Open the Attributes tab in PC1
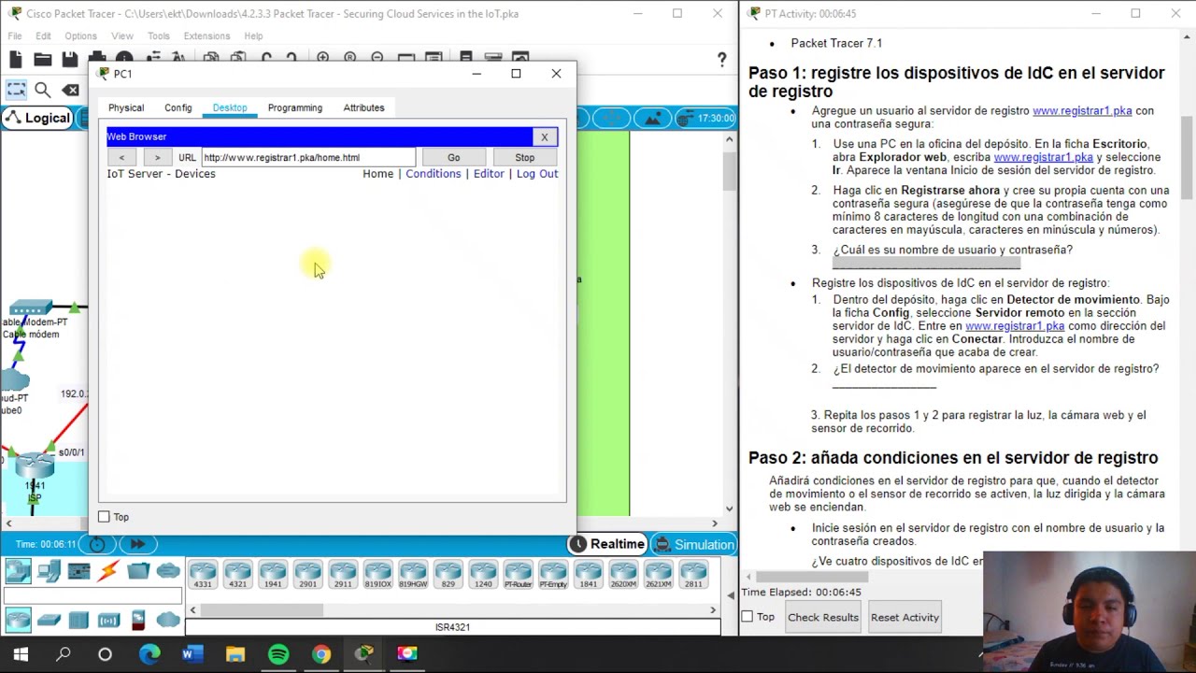Image resolution: width=1196 pixels, height=673 pixels. tap(363, 107)
